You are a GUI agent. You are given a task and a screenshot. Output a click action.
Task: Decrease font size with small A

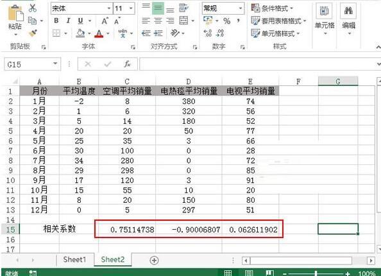(117, 21)
